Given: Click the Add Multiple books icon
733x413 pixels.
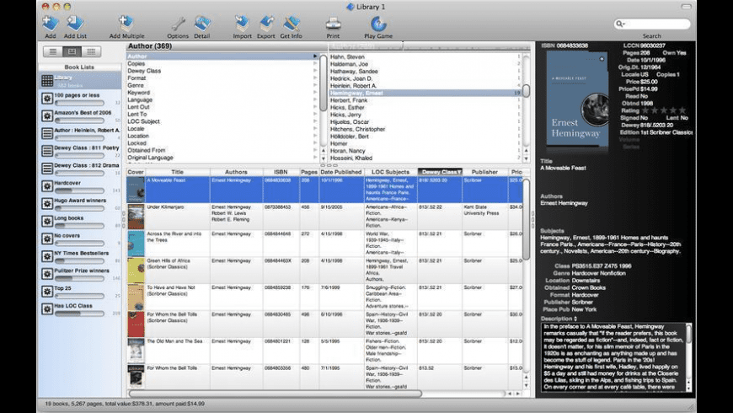Looking at the screenshot, I should click(x=126, y=24).
